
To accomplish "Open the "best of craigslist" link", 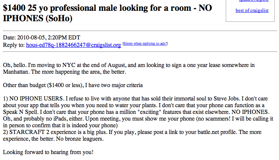I will (x=252, y=10).
